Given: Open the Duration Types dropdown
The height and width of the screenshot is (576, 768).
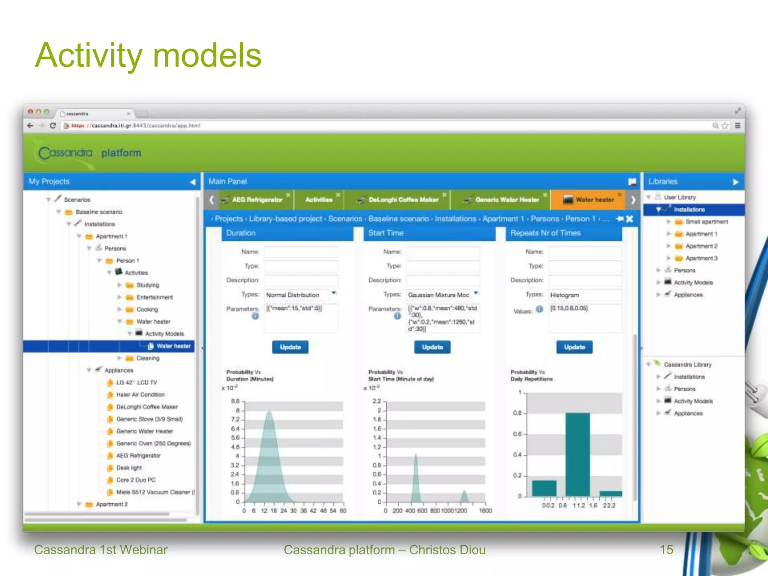Looking at the screenshot, I should tap(333, 293).
